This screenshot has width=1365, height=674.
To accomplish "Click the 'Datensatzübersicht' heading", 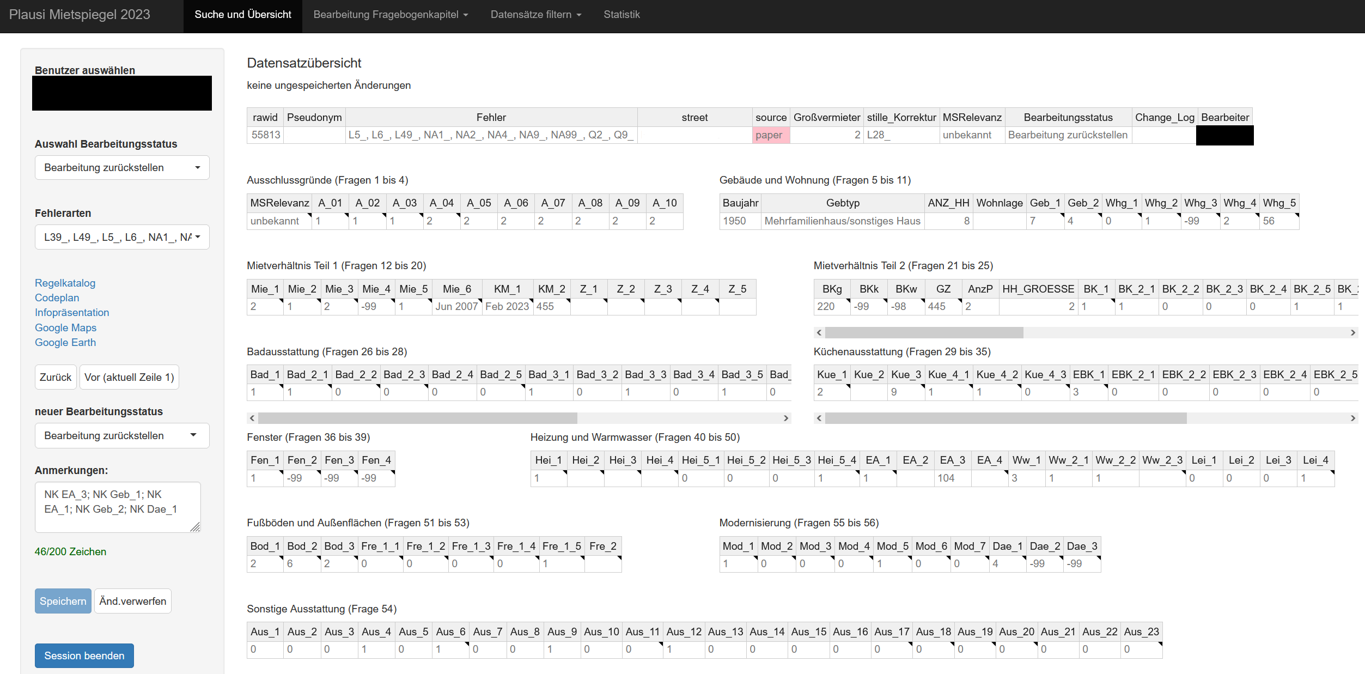I will click(304, 63).
